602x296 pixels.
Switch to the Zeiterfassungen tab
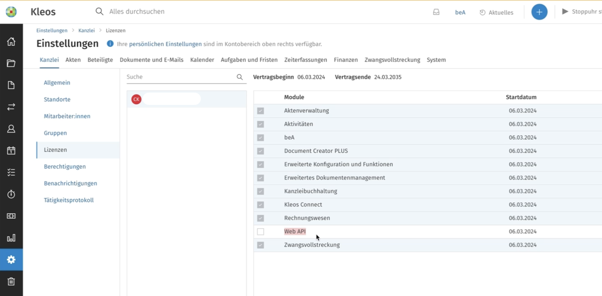pyautogui.click(x=306, y=60)
